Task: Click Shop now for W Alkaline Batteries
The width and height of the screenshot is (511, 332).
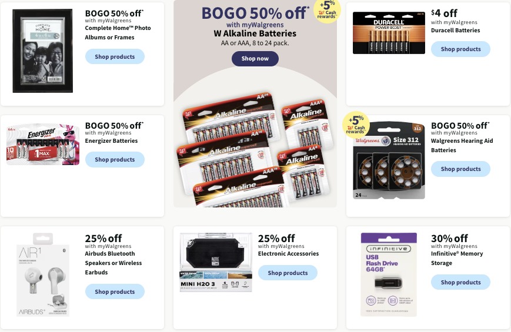Action: click(255, 59)
